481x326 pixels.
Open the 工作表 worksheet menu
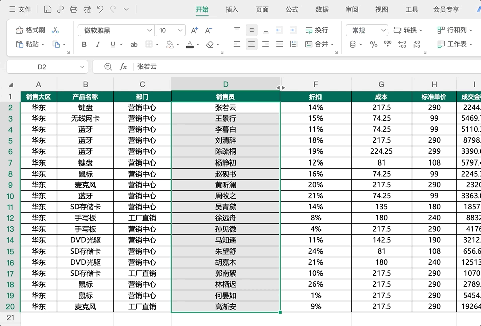click(455, 44)
